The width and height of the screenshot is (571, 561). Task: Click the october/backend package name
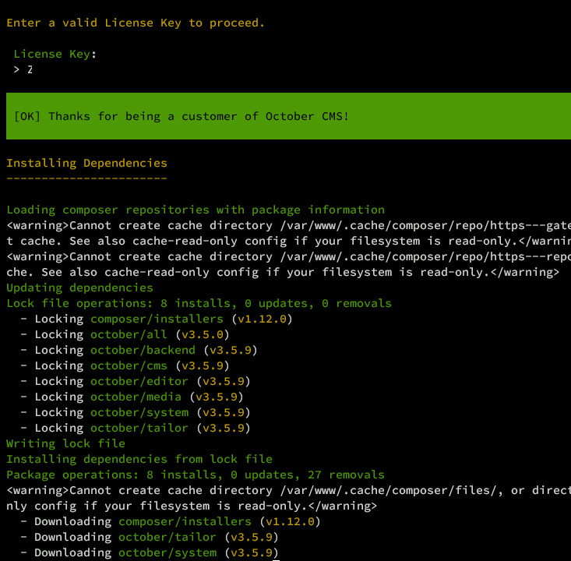[x=143, y=350]
